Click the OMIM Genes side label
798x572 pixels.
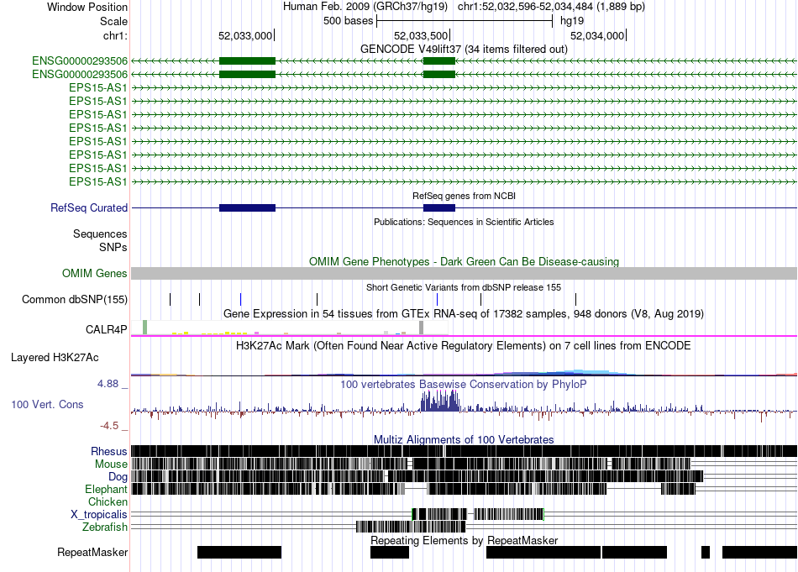pos(95,273)
